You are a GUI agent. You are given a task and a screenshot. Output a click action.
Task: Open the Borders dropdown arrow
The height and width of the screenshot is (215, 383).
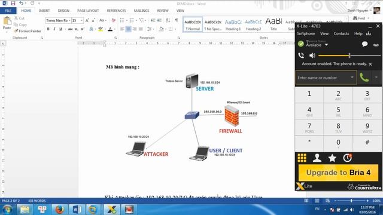pyautogui.click(x=175, y=29)
